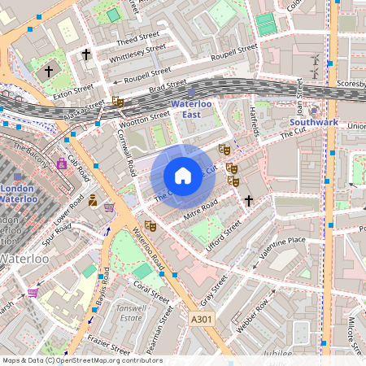Click the upper wind turbine icon
The height and width of the screenshot is (366, 366).
[316, 59]
